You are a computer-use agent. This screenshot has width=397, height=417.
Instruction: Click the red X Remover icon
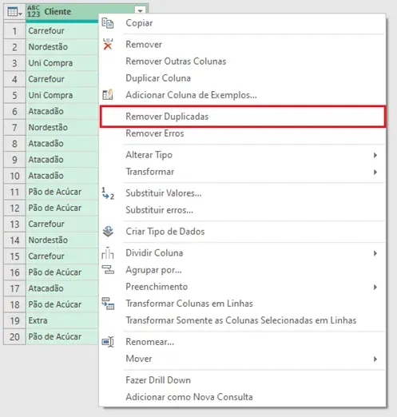point(108,45)
